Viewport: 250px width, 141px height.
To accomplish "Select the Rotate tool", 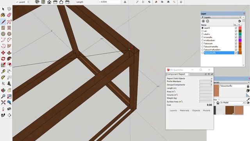I will 3,59.
